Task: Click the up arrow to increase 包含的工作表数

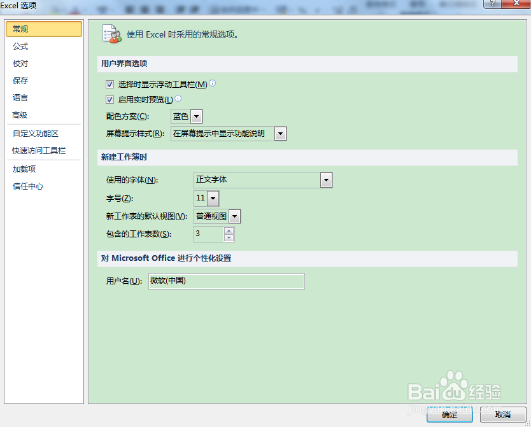Action: point(229,231)
